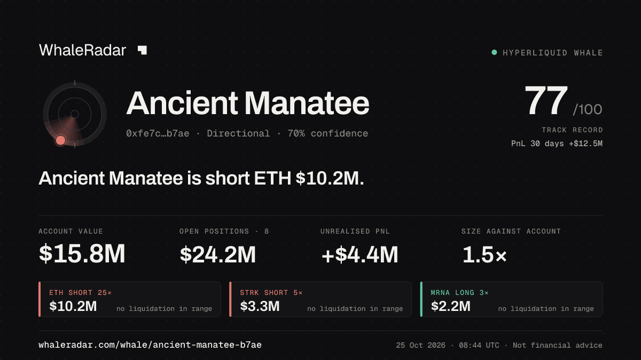Click the red dot on the radar
Screen dimensions: 641x360
point(60,140)
